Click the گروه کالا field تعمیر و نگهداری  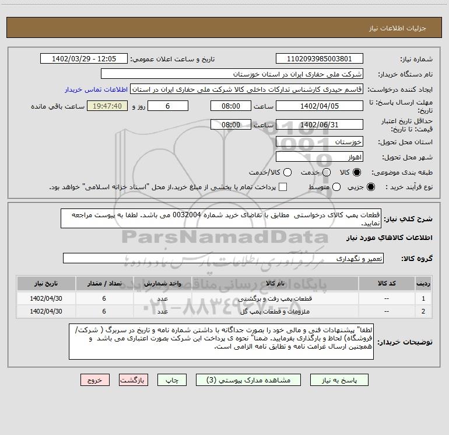tap(223, 258)
